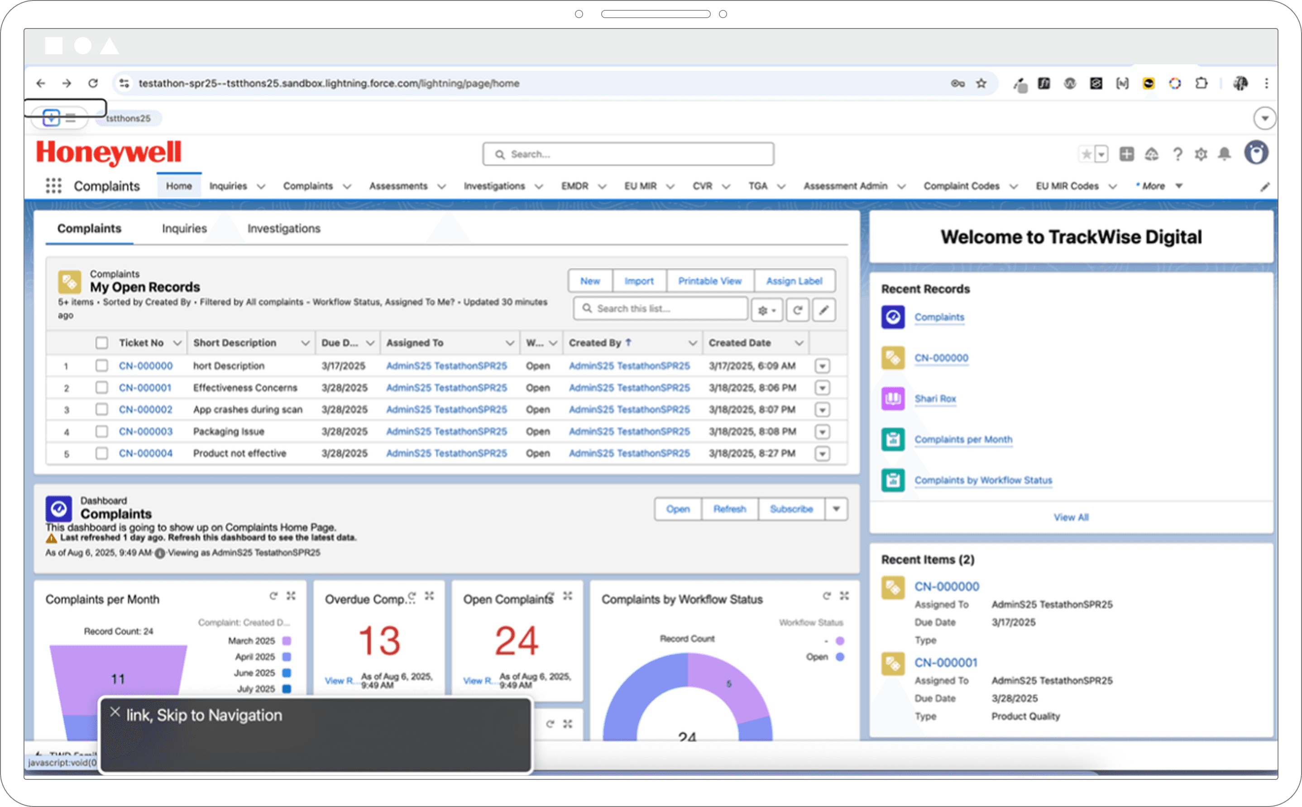Image resolution: width=1302 pixels, height=807 pixels.
Task: Click the global Search field
Action: point(628,154)
